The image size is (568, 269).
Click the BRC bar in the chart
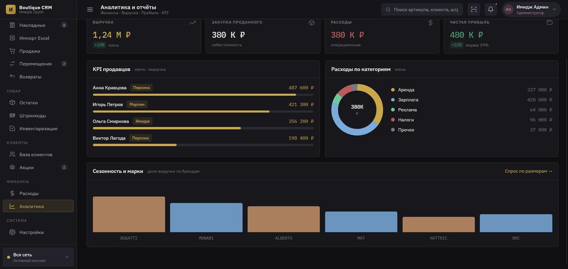516,223
